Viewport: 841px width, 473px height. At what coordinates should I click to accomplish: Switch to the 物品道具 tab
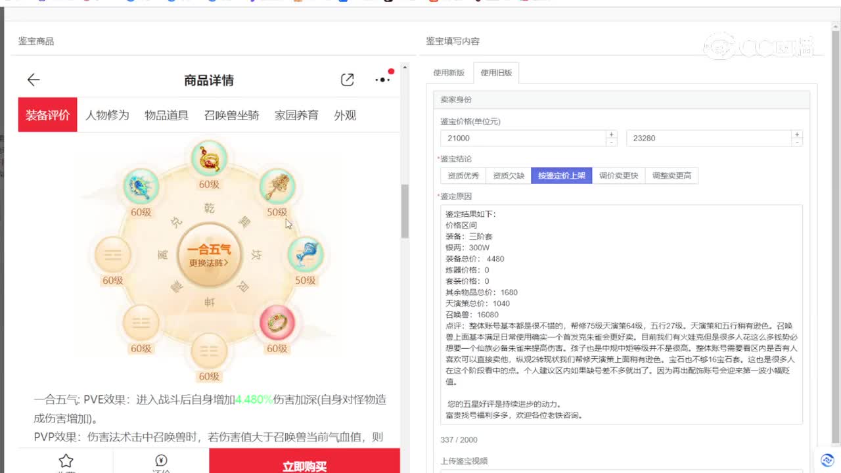(x=166, y=115)
